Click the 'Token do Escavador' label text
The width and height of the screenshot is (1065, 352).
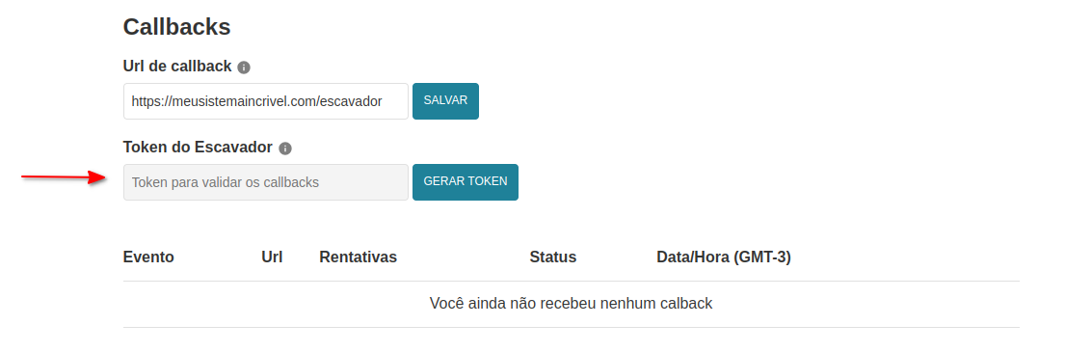[x=198, y=148]
